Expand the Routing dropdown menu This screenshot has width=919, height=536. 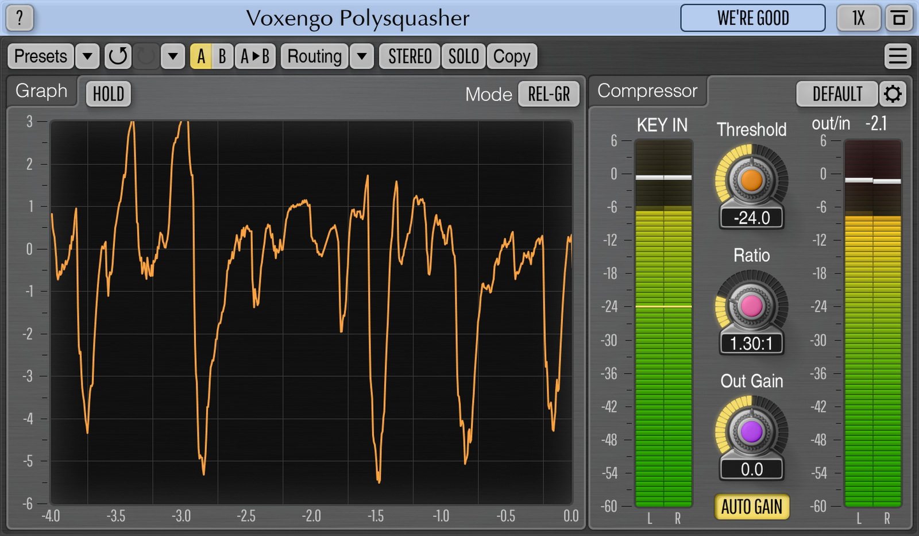[x=361, y=56]
